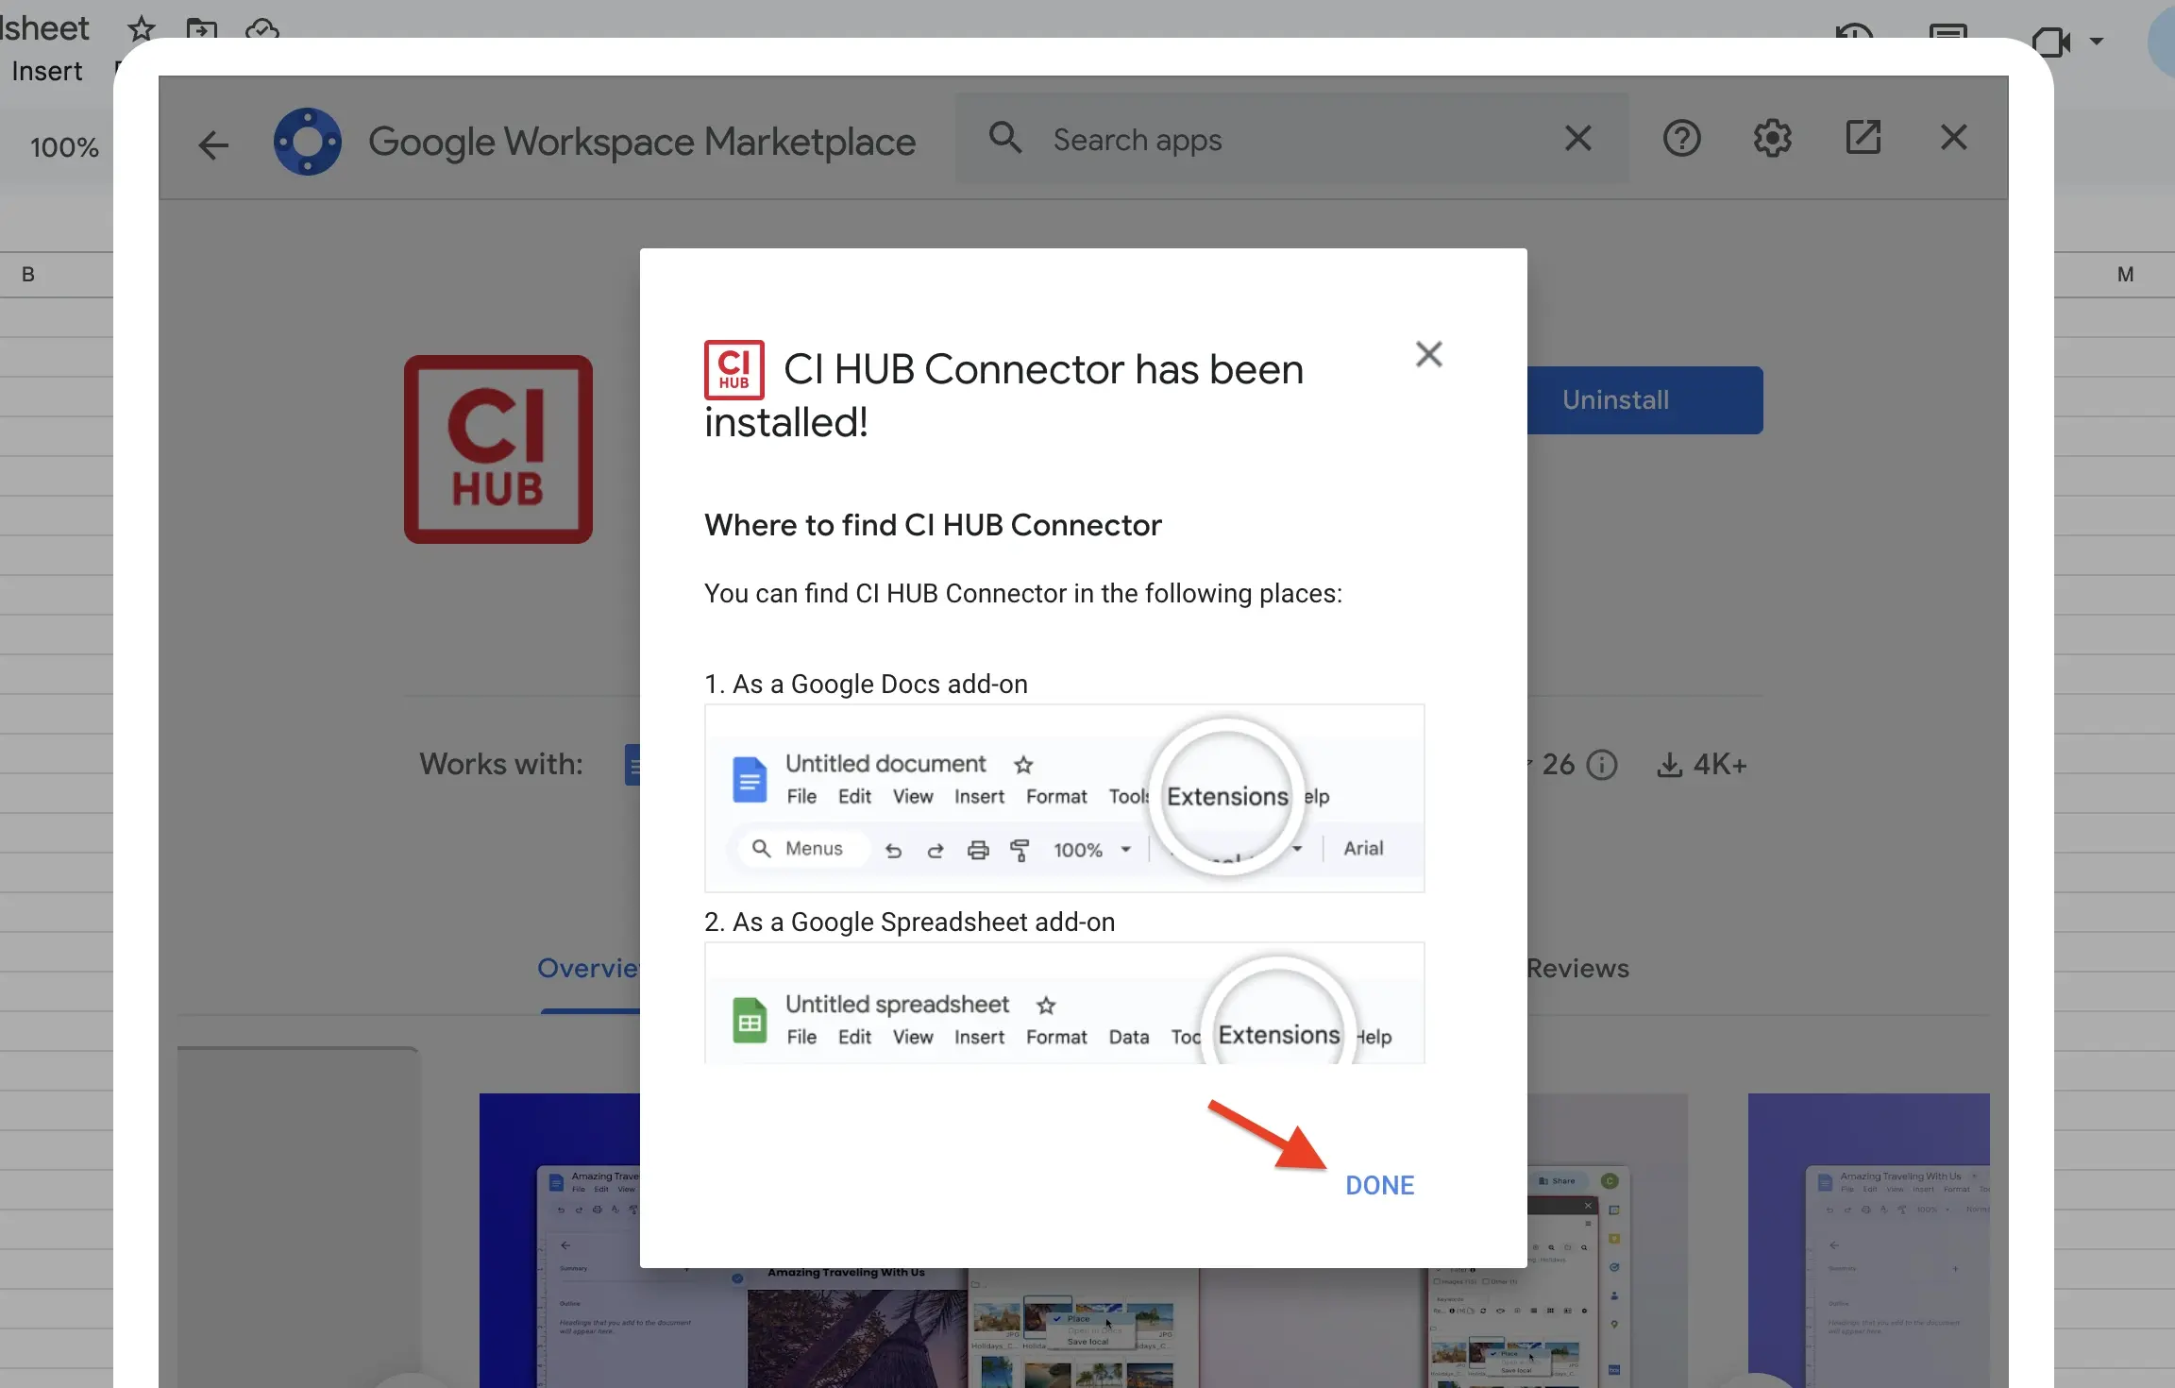Open the 100% zoom dropdown in Sheets
2175x1388 pixels.
[64, 147]
